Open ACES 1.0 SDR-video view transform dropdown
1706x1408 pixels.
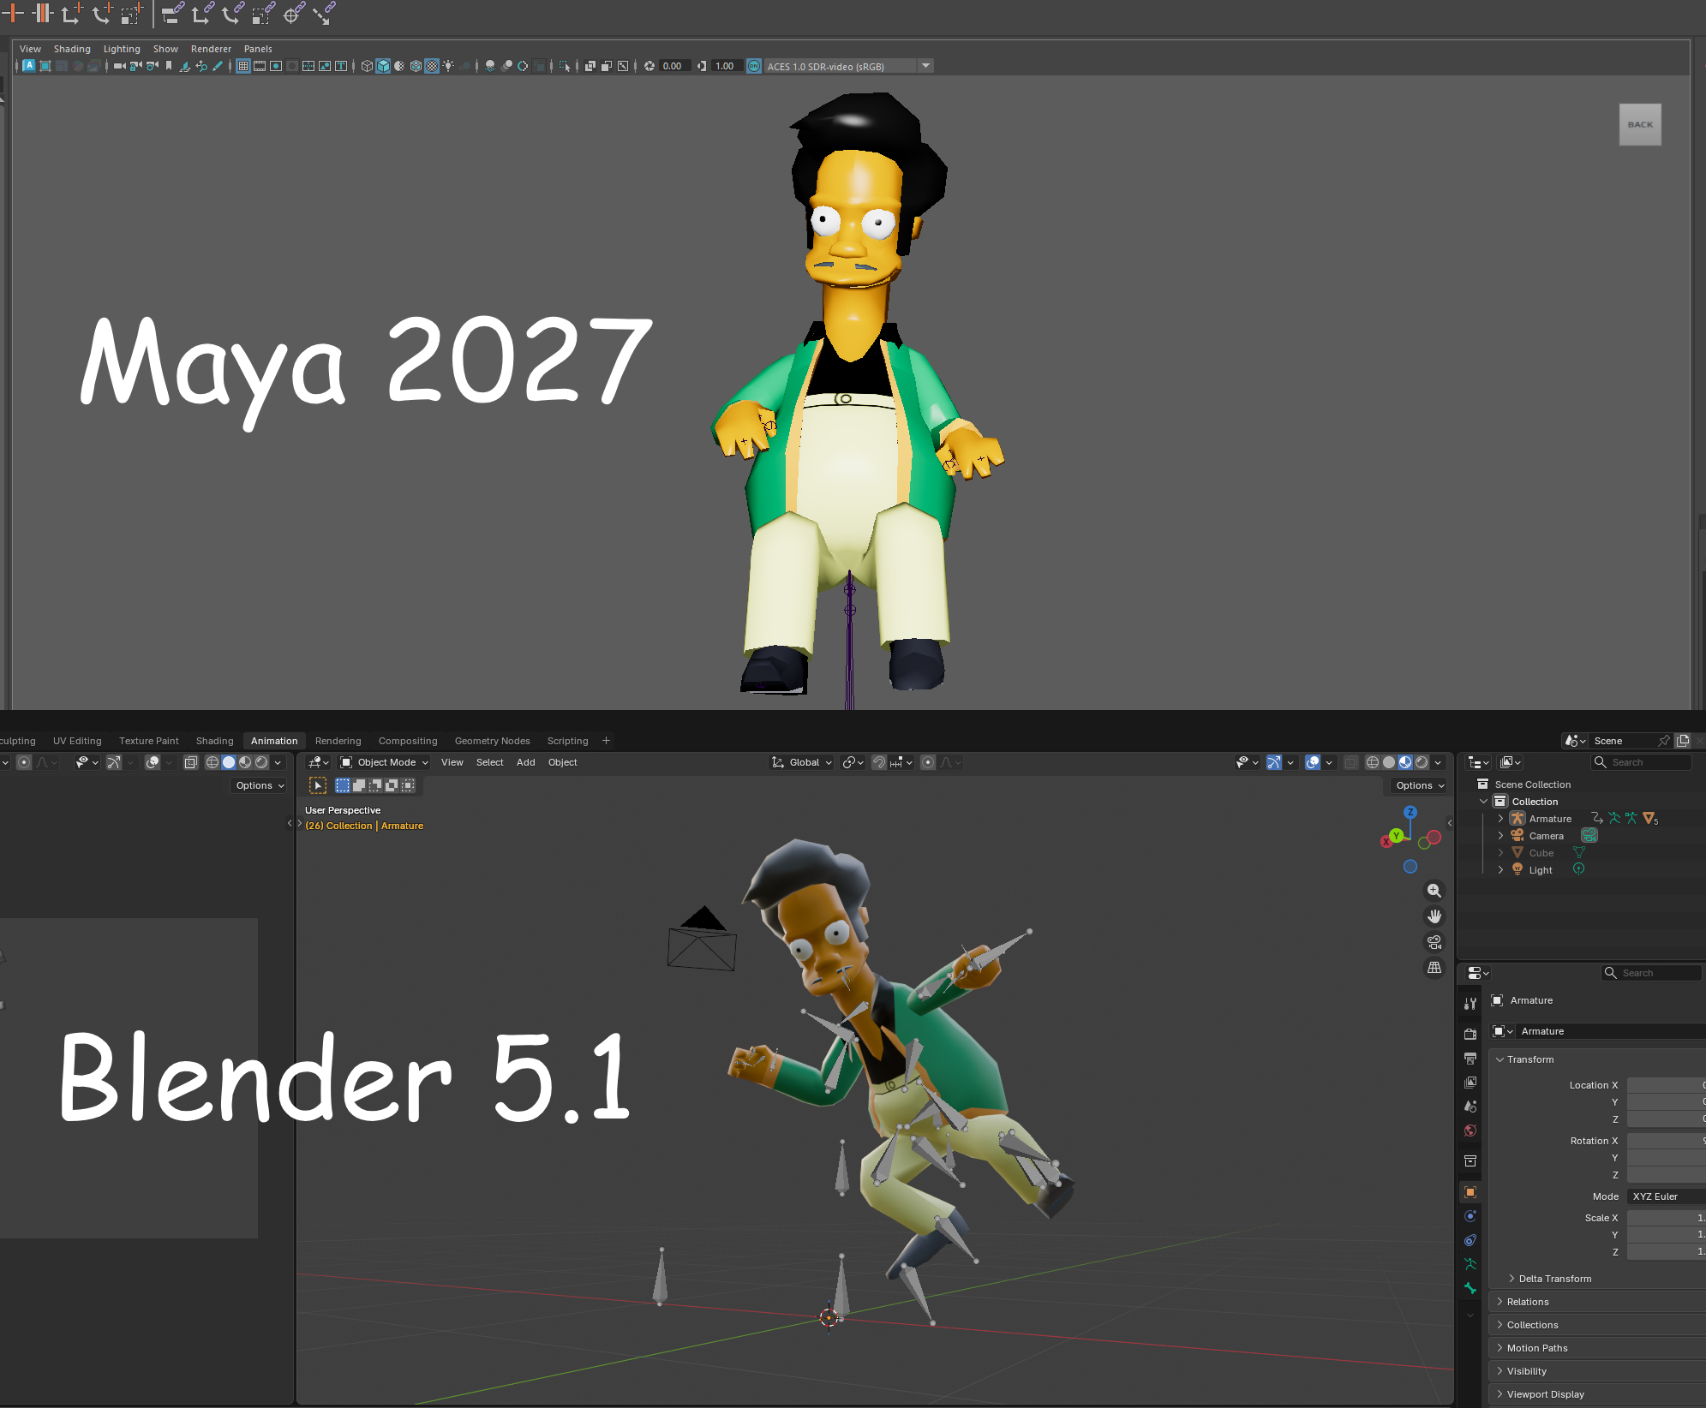pyautogui.click(x=848, y=66)
